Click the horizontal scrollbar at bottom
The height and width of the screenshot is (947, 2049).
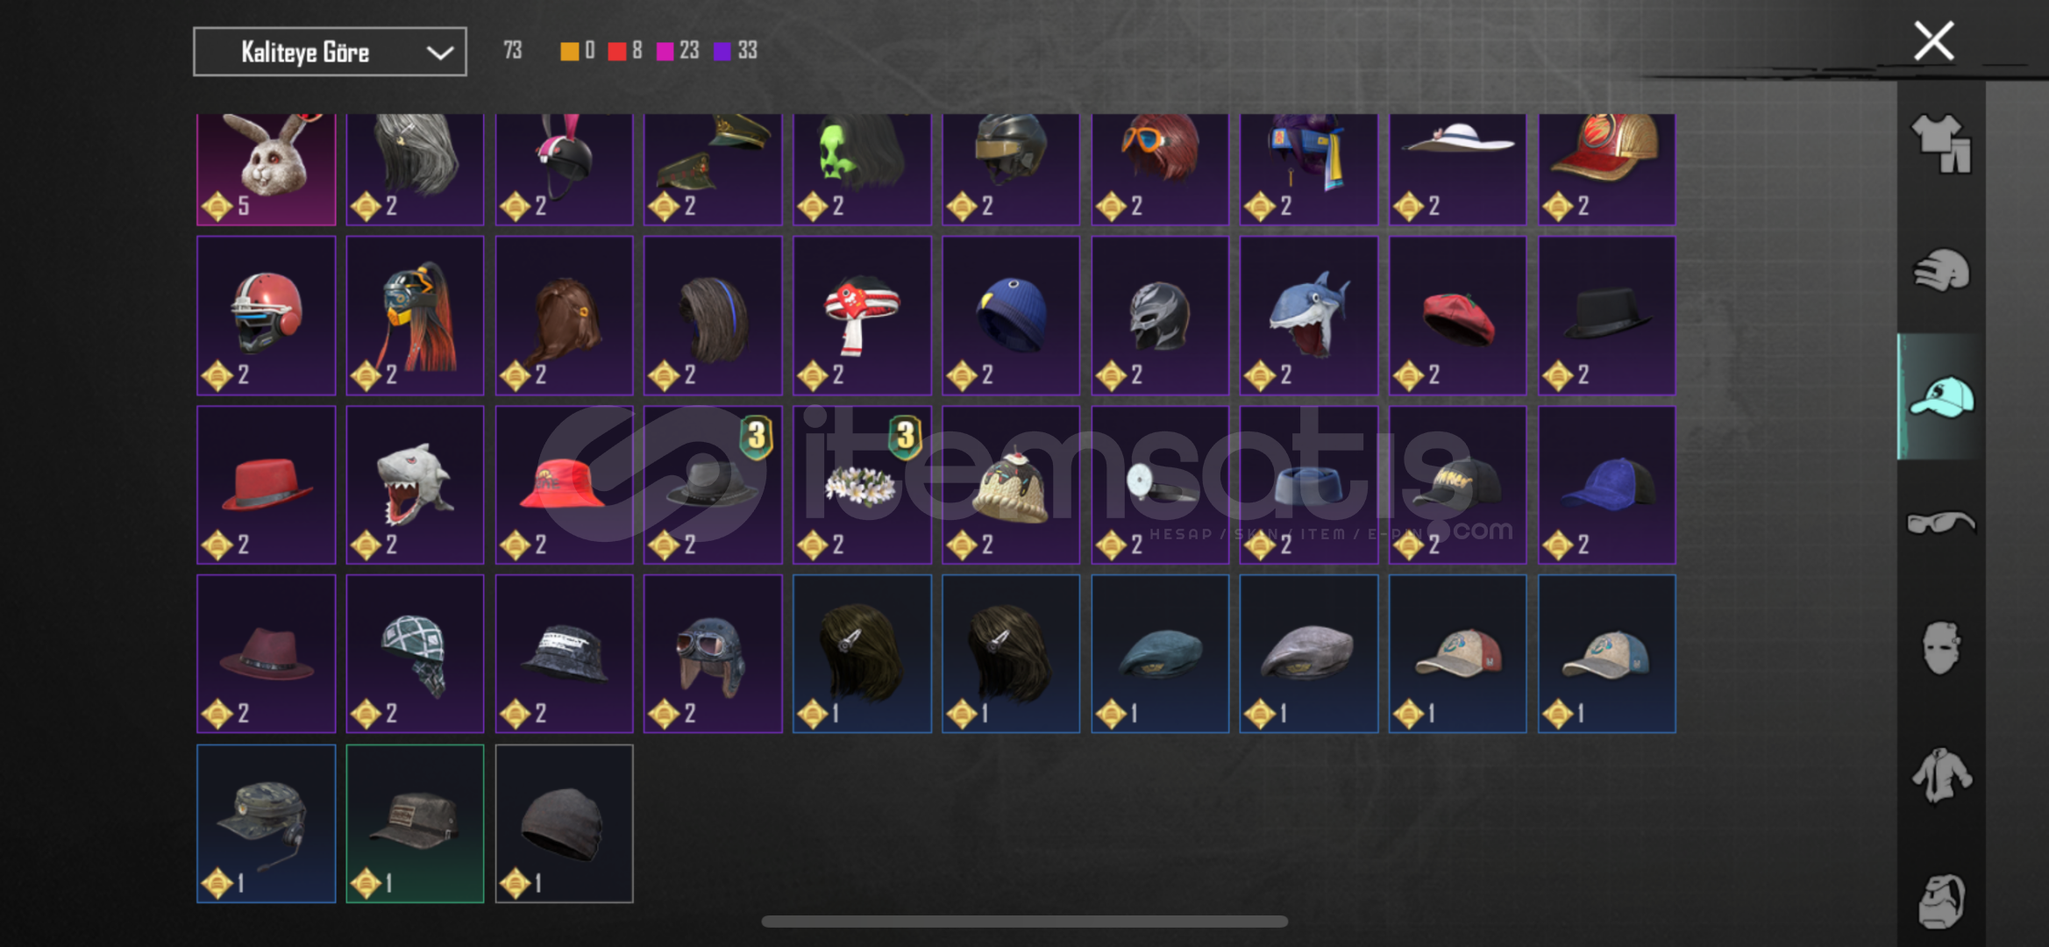click(1024, 922)
